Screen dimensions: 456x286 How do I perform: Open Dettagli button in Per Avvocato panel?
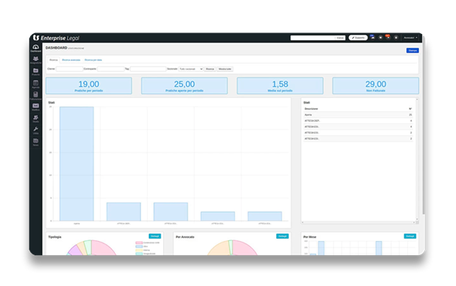282,236
